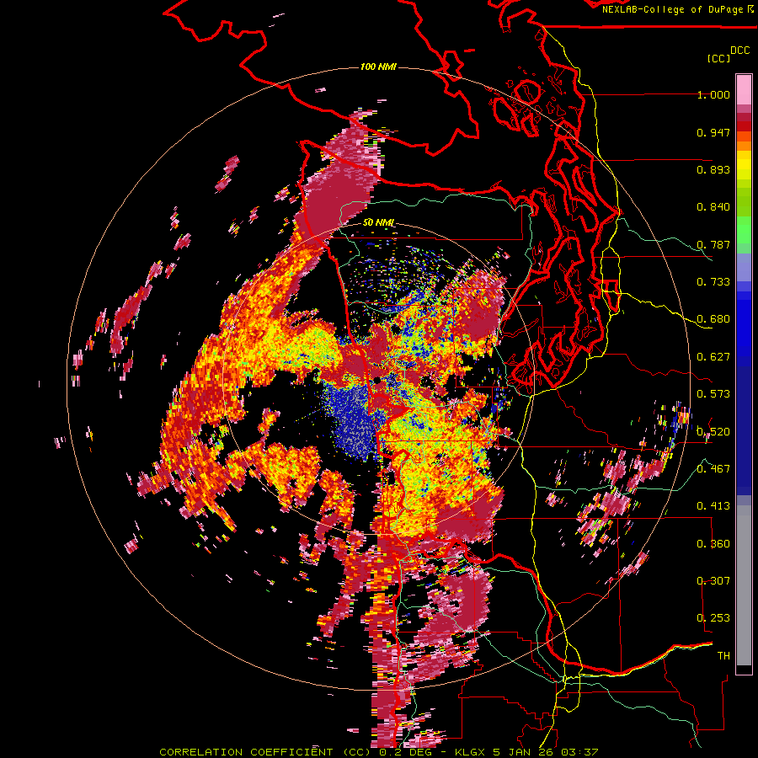Select the 0.680 scale value
The image size is (758, 758).
[713, 319]
